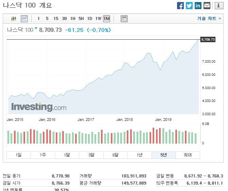Open the 기술 차트 link
The height and width of the screenshot is (191, 228).
(209, 18)
